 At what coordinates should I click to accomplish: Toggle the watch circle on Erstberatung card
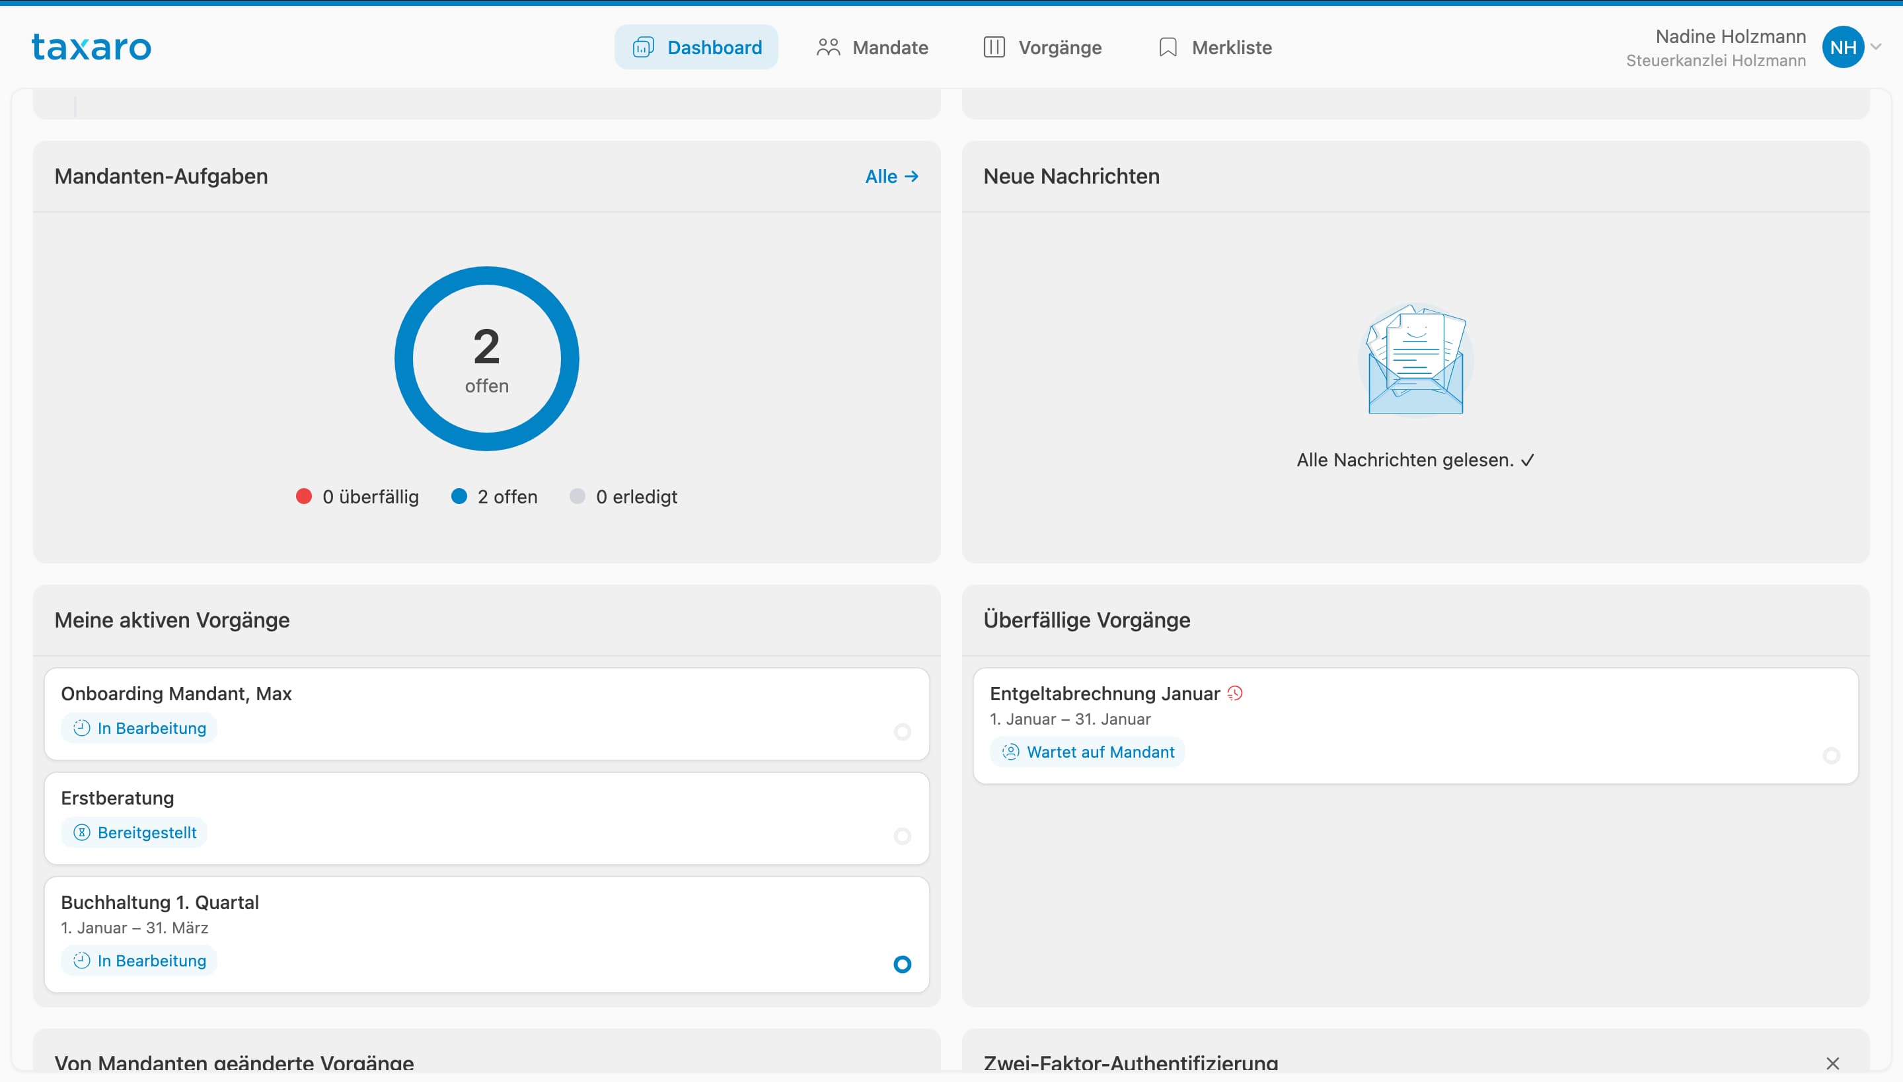click(902, 836)
